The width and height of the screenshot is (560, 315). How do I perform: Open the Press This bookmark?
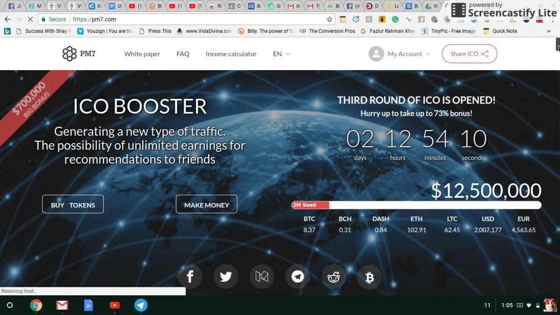pyautogui.click(x=155, y=31)
